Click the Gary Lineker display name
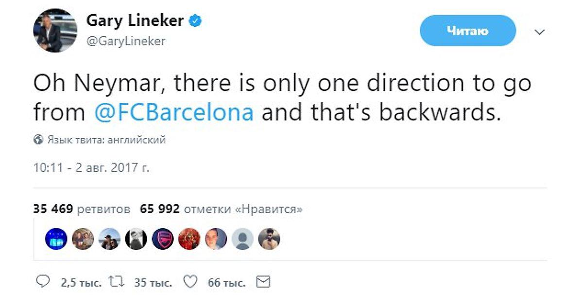 point(135,21)
